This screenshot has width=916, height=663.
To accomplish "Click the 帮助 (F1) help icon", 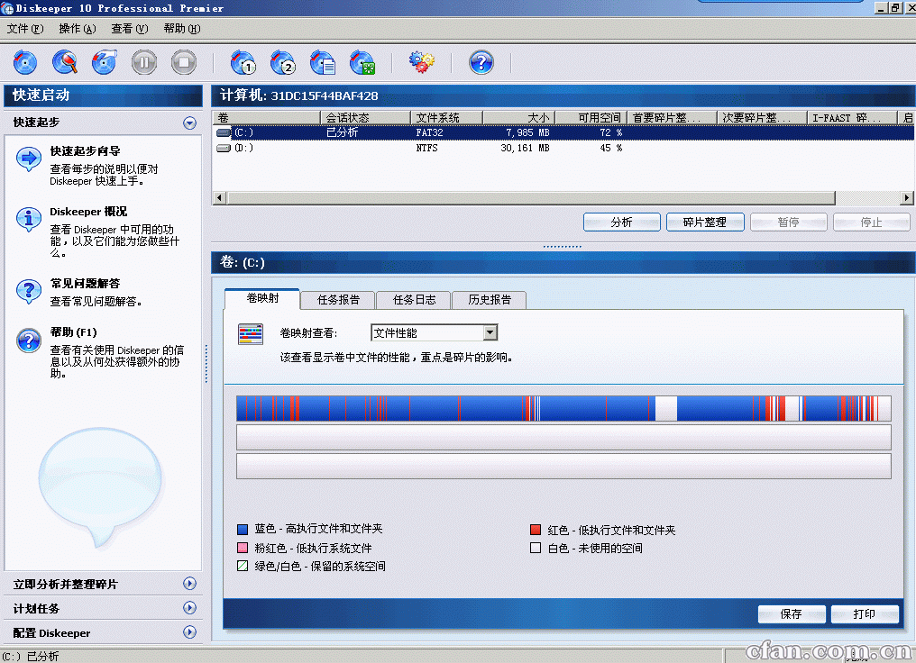I will [x=29, y=341].
